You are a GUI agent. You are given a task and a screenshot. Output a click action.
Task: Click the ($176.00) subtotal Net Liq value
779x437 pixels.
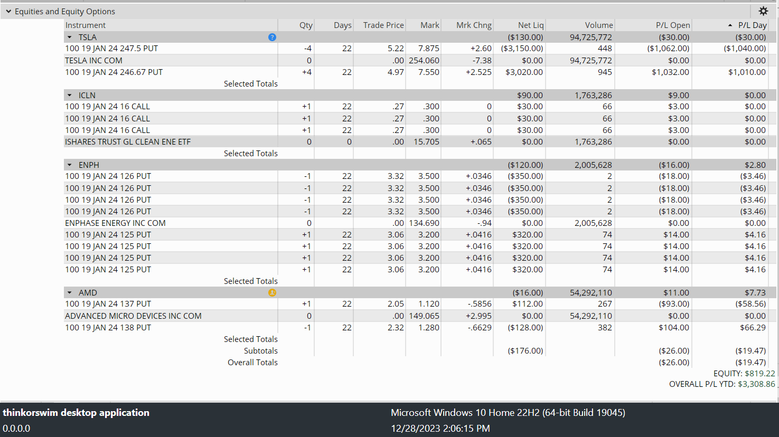[x=525, y=350]
